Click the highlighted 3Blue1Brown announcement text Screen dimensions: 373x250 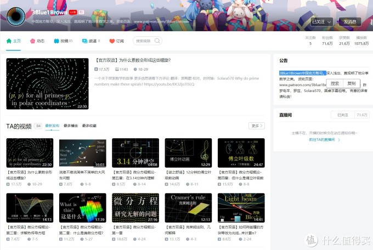point(302,73)
